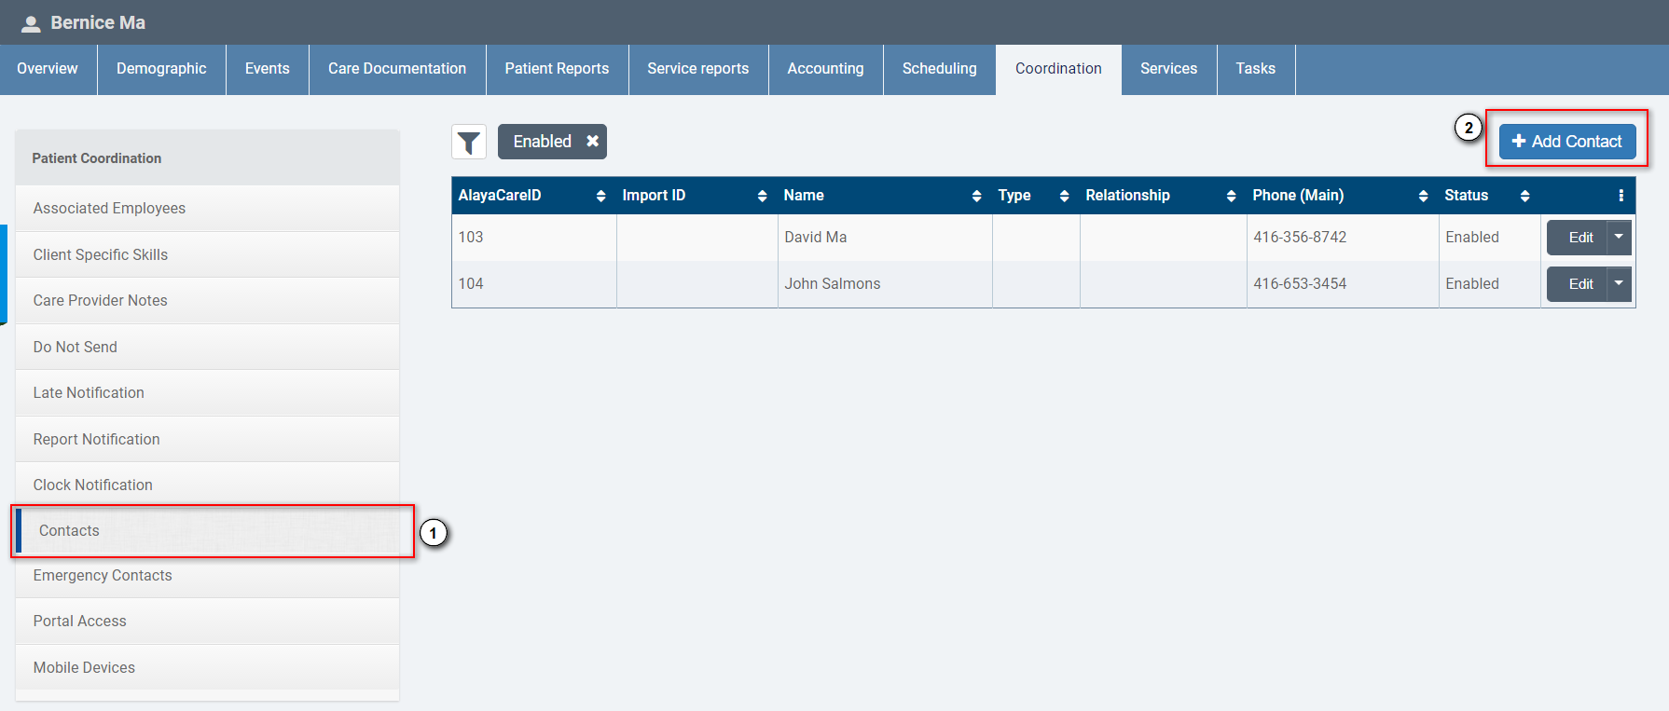Edit the David Ma contact

tap(1579, 238)
